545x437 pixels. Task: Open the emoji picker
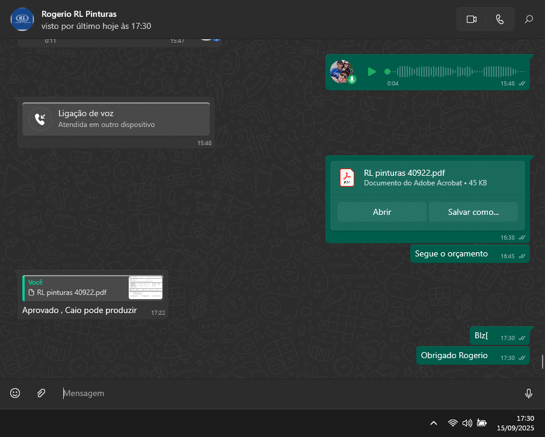point(15,393)
